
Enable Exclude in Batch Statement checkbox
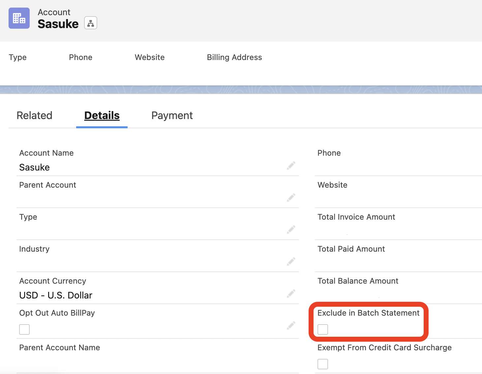323,329
